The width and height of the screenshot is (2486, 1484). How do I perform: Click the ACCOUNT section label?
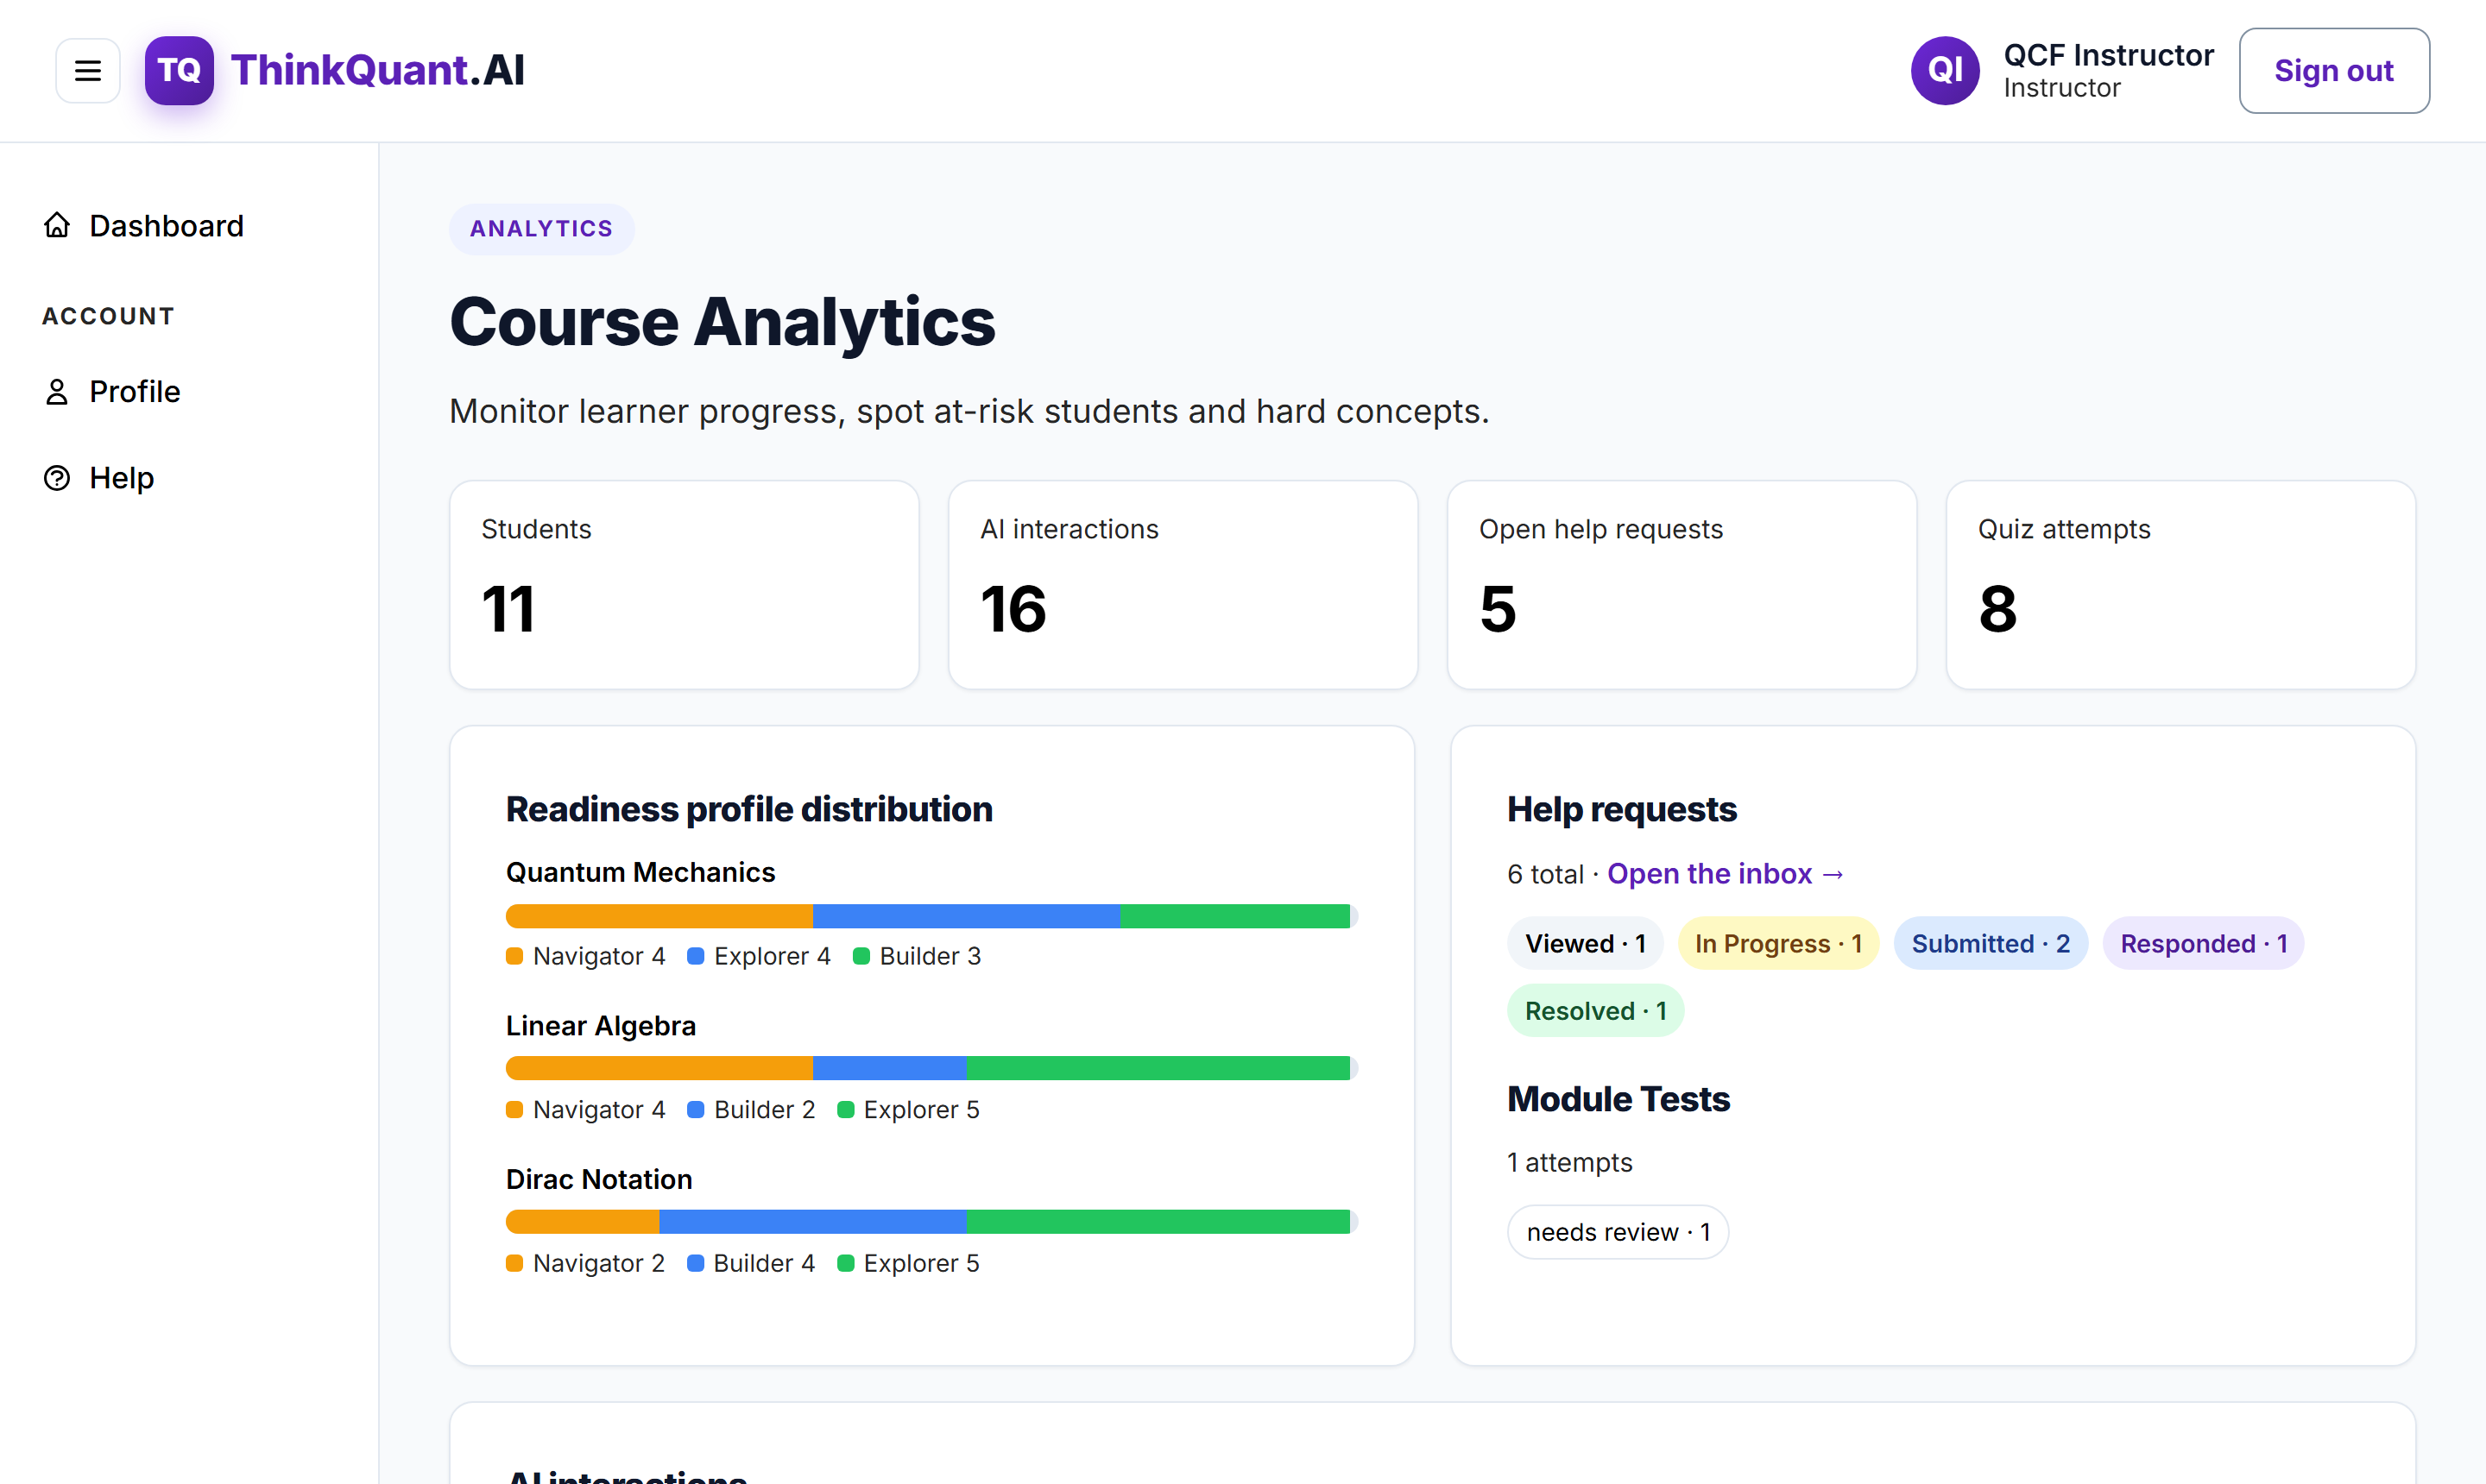pos(108,316)
